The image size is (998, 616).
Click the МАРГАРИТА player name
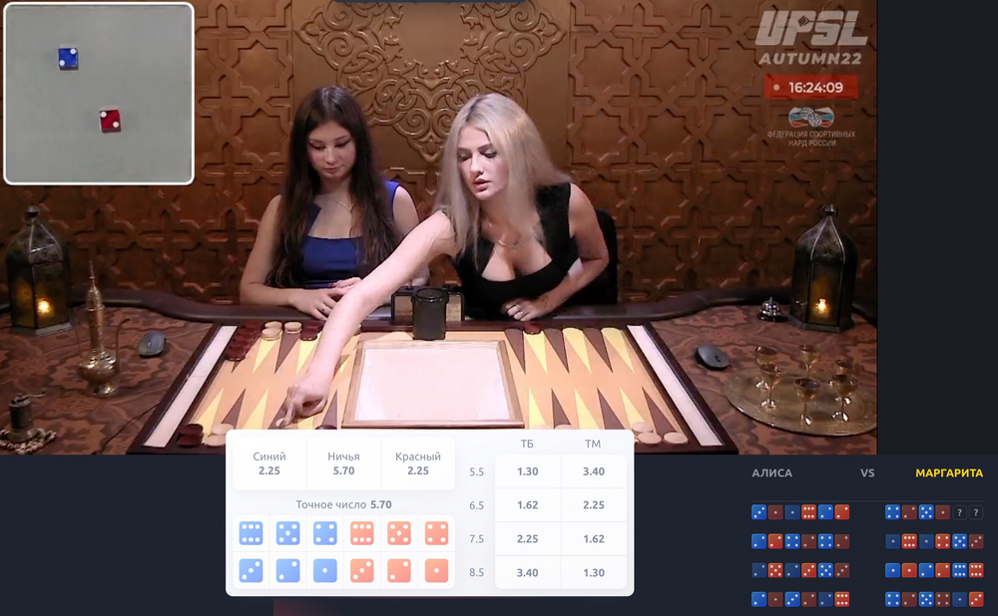(949, 473)
